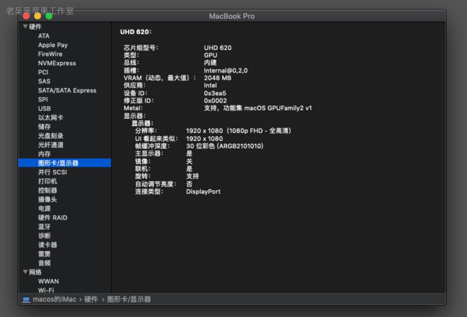The height and width of the screenshot is (317, 467).
Task: Select WWAN under 网络
Action: pyautogui.click(x=48, y=281)
